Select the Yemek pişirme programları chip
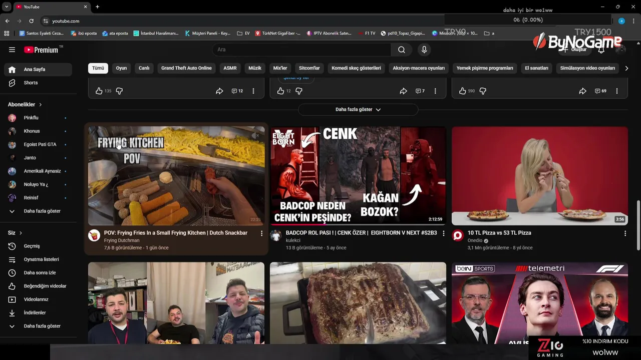The height and width of the screenshot is (360, 641). pyautogui.click(x=485, y=68)
